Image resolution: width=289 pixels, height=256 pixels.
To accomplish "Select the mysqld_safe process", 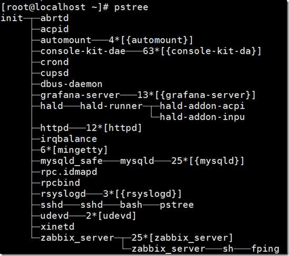I will (x=72, y=161).
